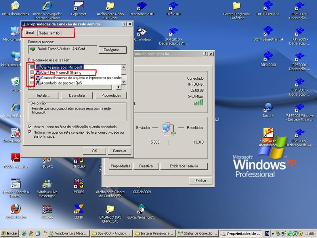Click the Desinstalar button
This screenshot has width=317, height=238.
77,96
